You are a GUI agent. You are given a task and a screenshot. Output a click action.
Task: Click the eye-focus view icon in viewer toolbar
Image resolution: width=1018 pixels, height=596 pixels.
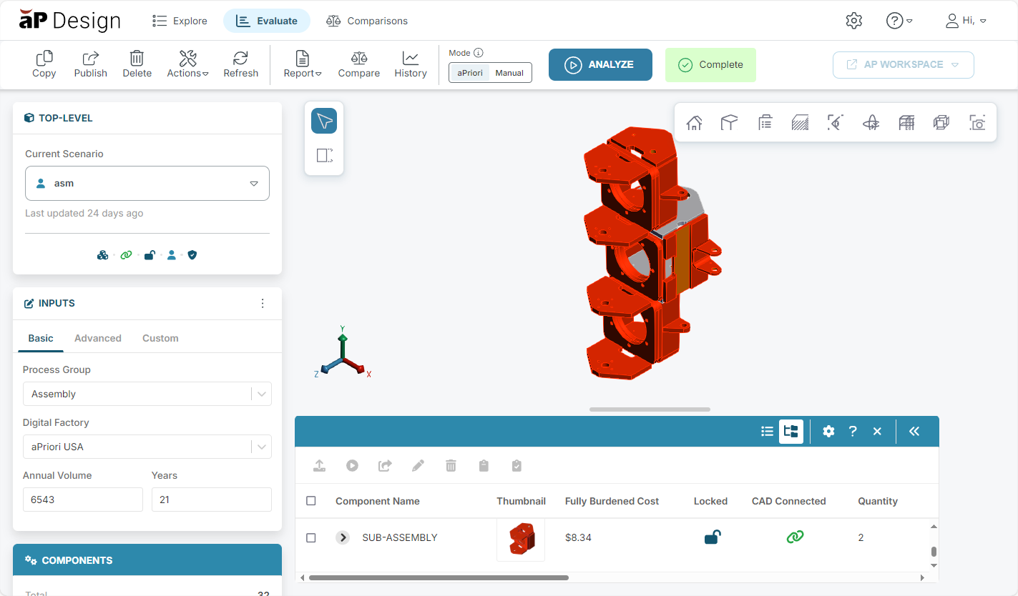[835, 123]
